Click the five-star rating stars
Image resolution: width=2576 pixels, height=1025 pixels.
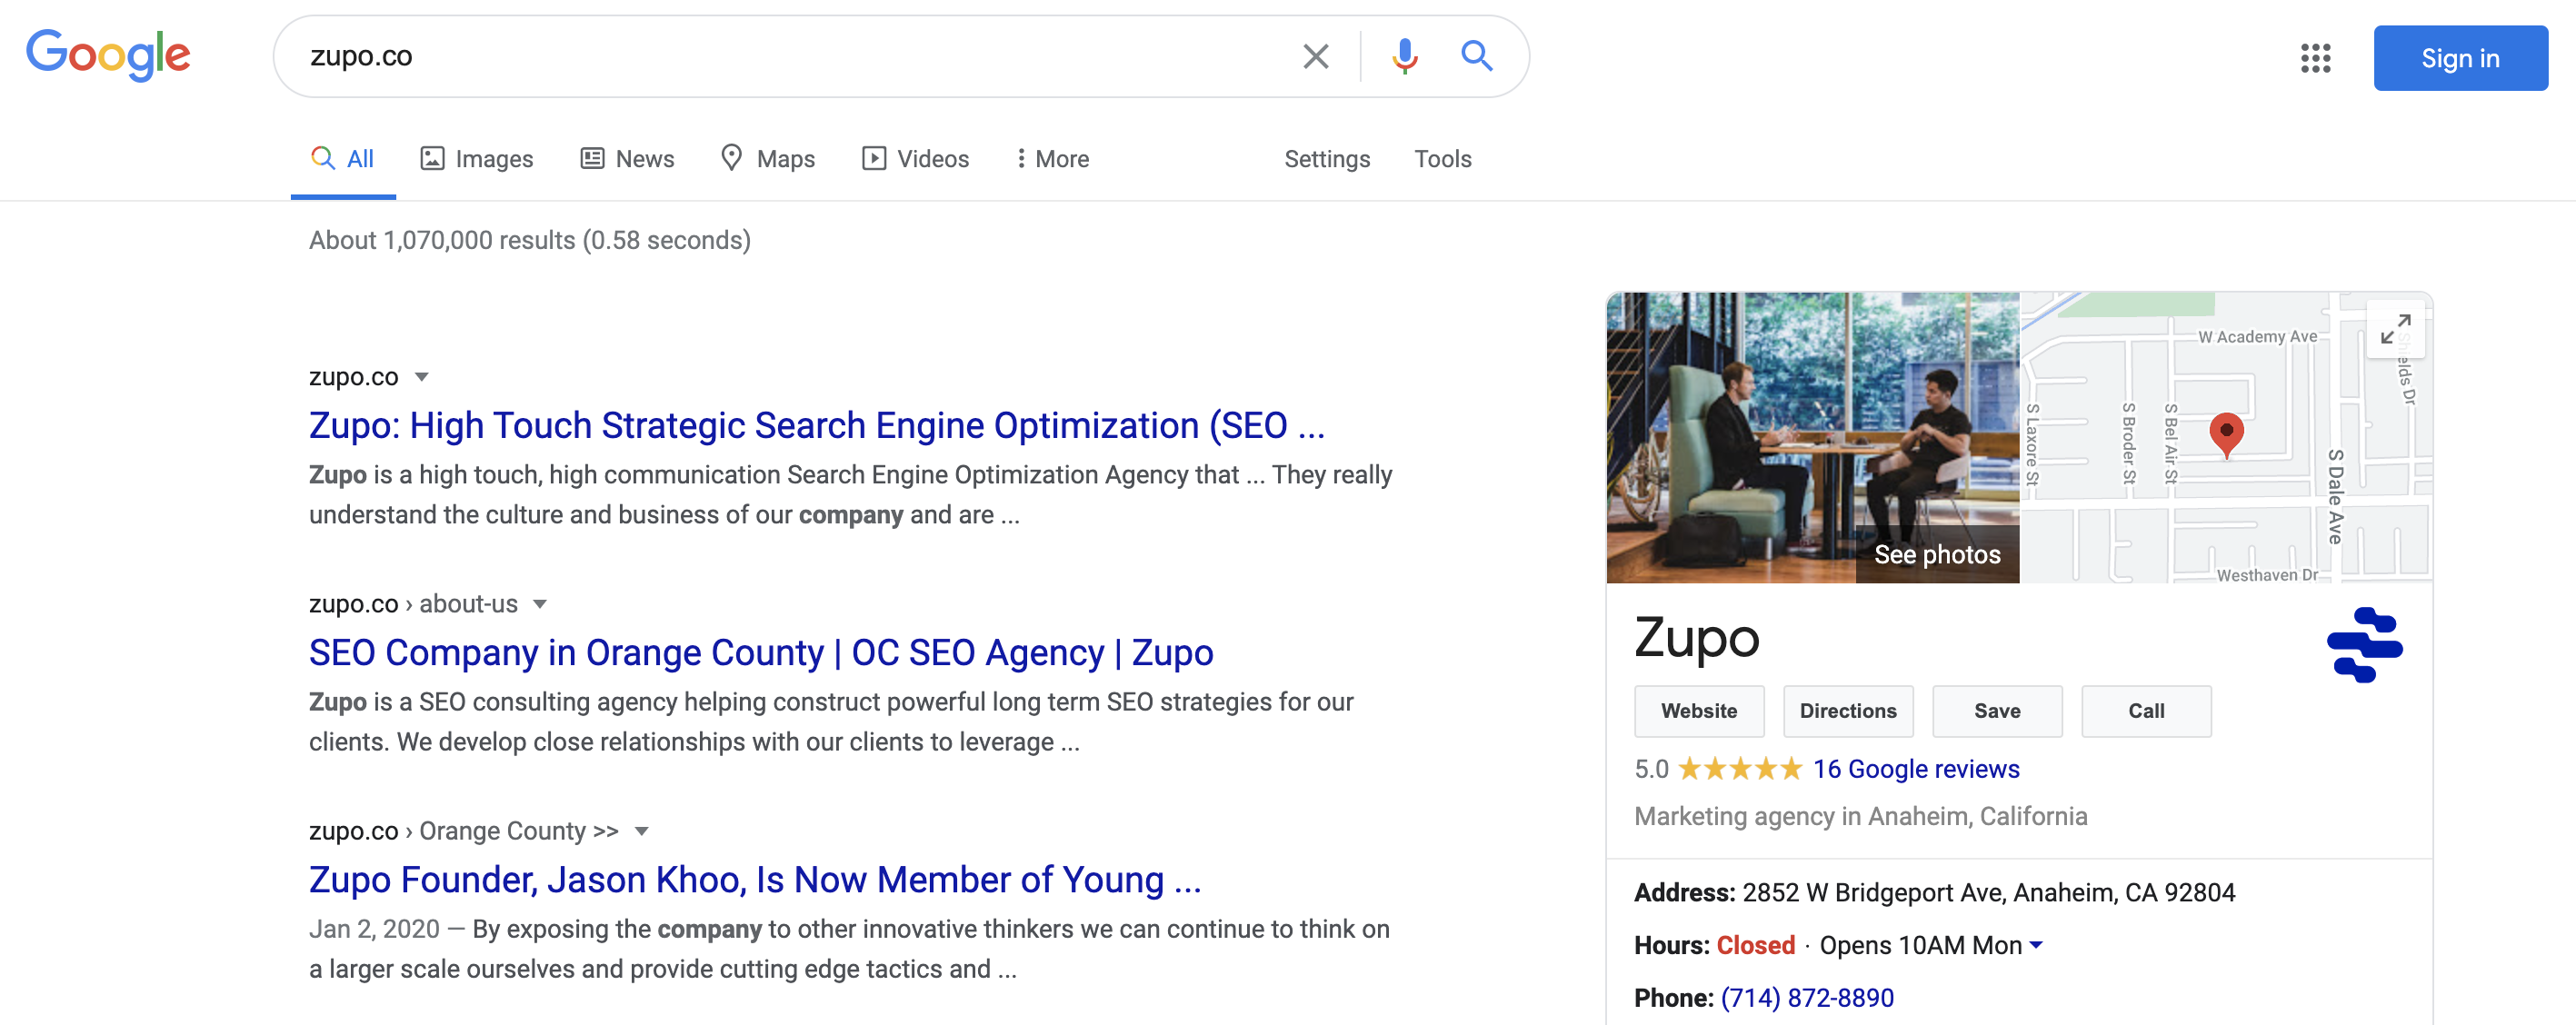tap(1739, 769)
